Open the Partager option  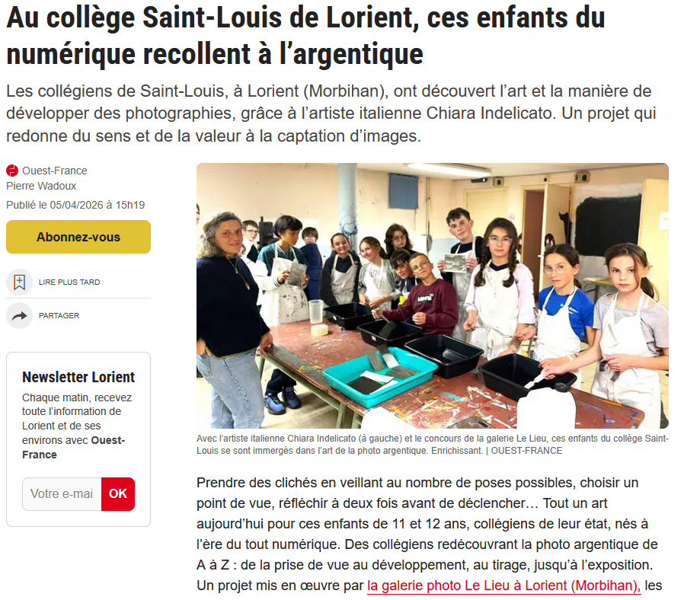pyautogui.click(x=59, y=316)
